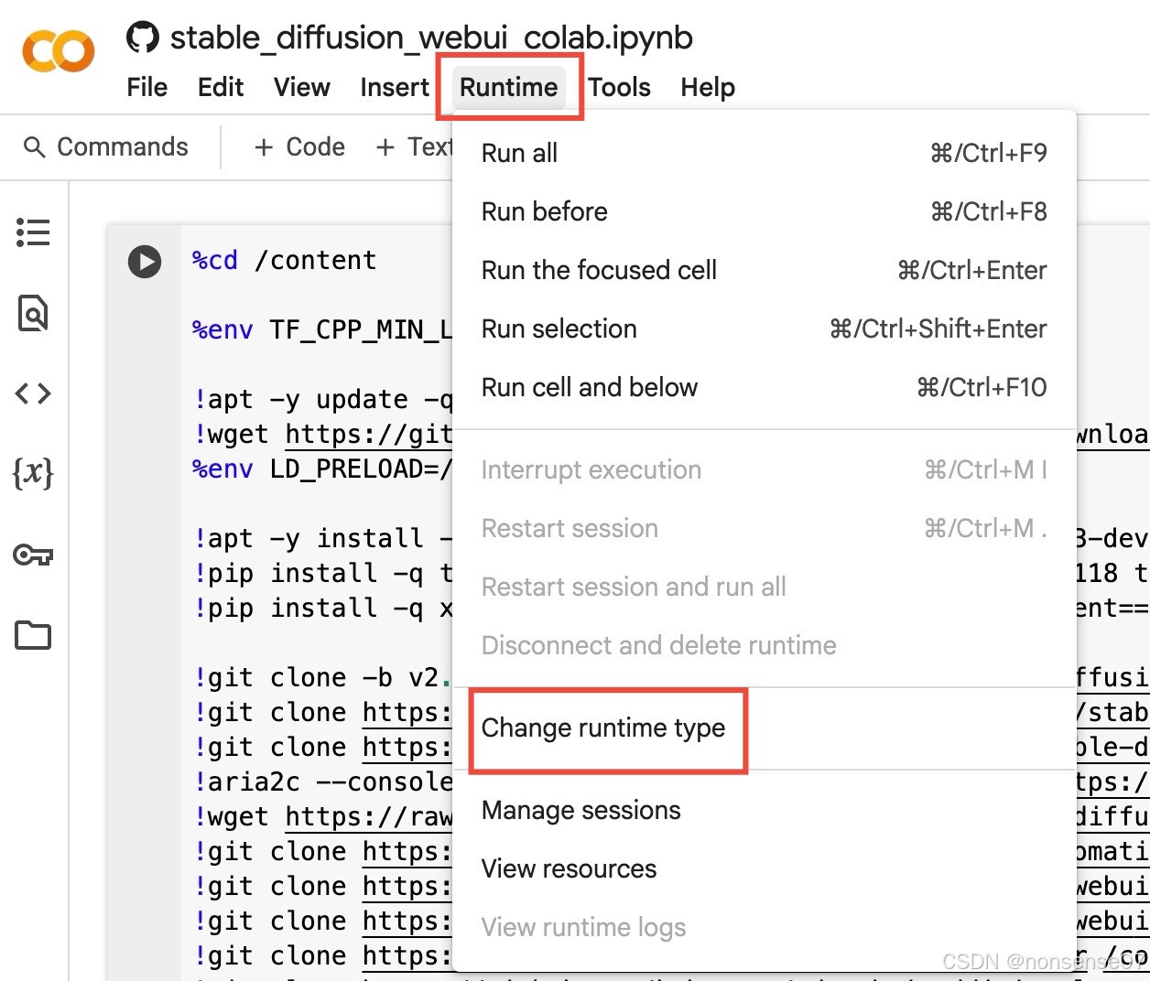Viewport: 1150px width, 981px height.
Task: Open the find and replace sidebar icon
Action: pyautogui.click(x=33, y=313)
